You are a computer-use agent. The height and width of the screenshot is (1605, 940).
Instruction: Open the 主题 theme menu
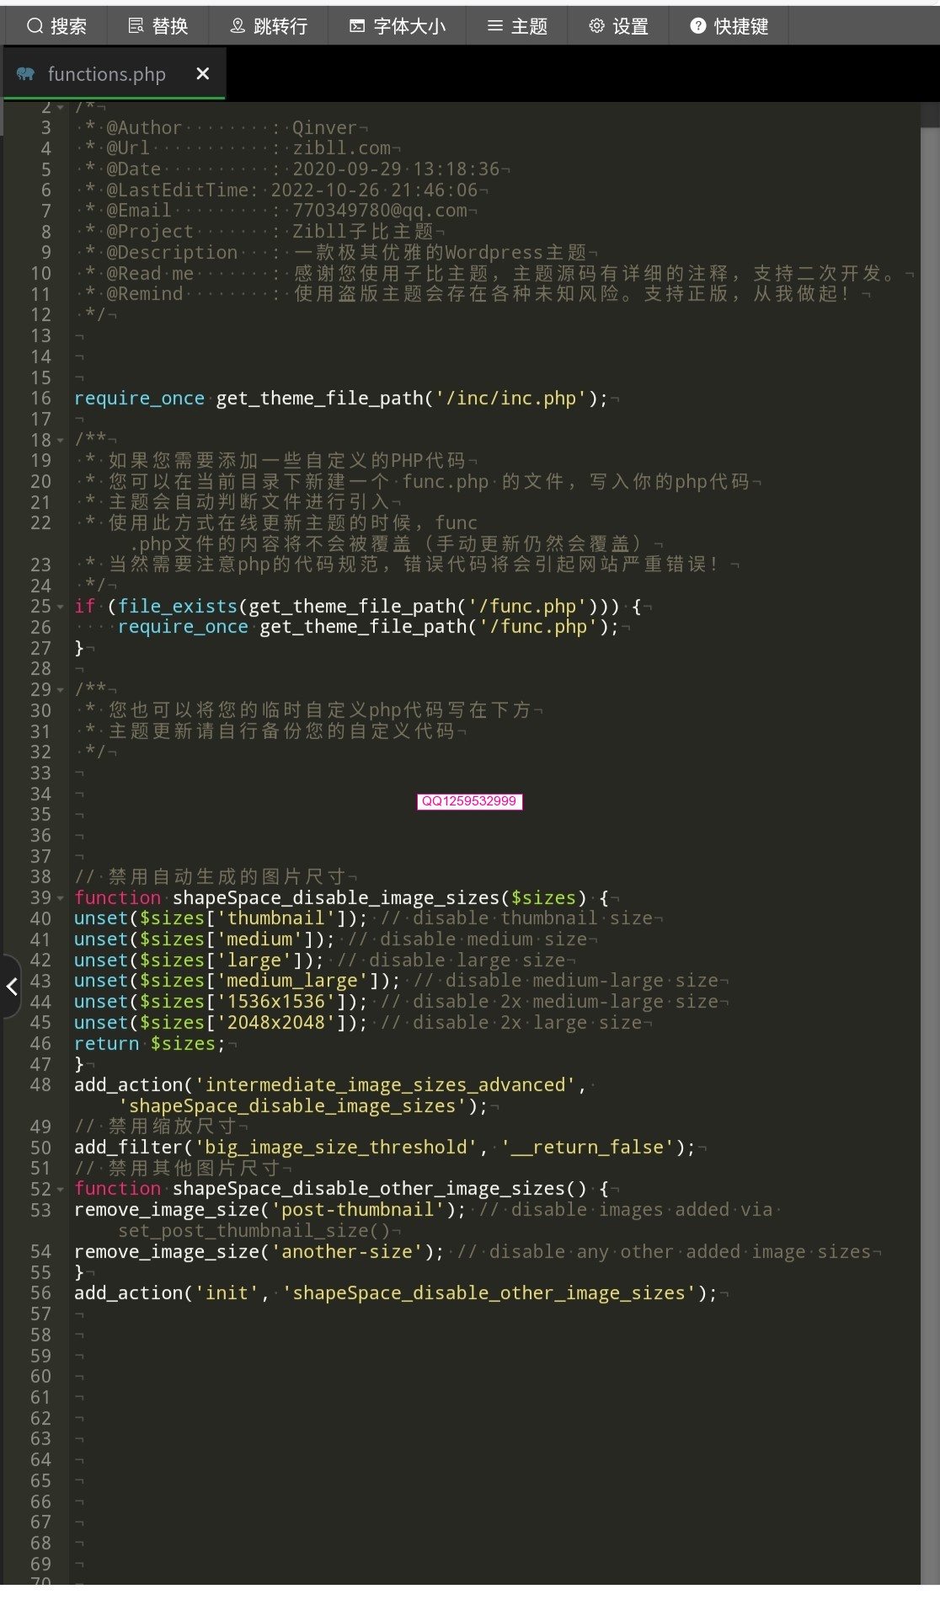tap(517, 26)
